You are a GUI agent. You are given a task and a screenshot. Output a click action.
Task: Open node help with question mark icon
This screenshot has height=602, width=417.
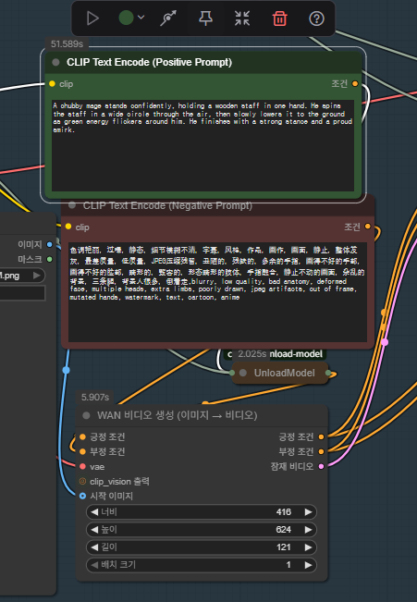click(316, 18)
